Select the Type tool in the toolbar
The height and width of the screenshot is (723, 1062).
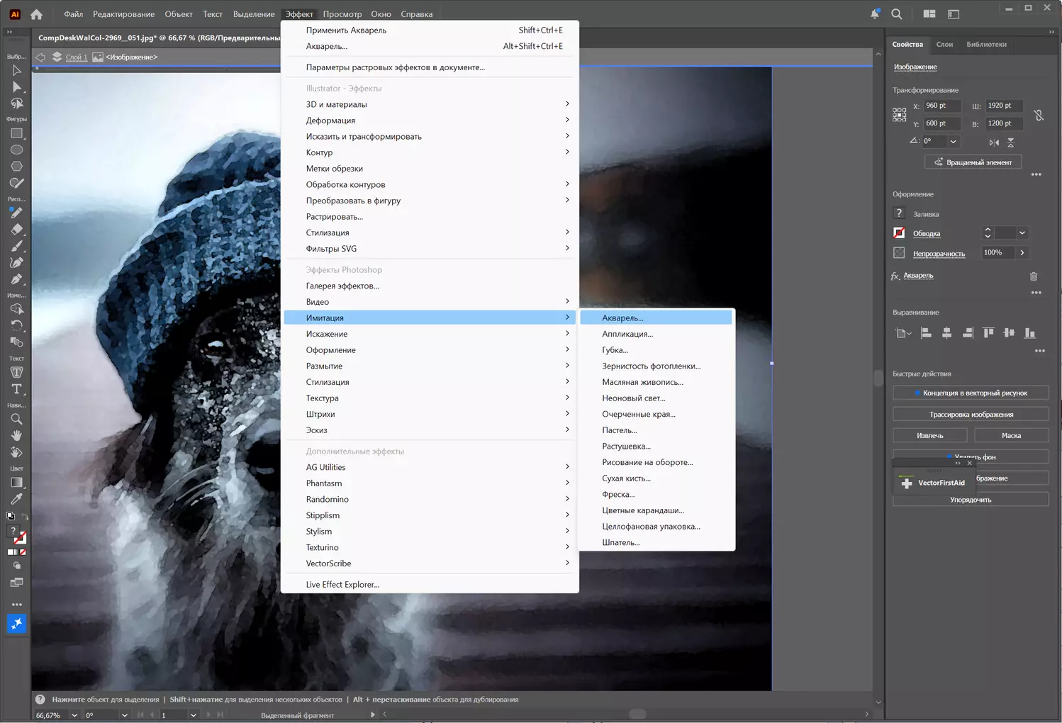click(x=17, y=389)
